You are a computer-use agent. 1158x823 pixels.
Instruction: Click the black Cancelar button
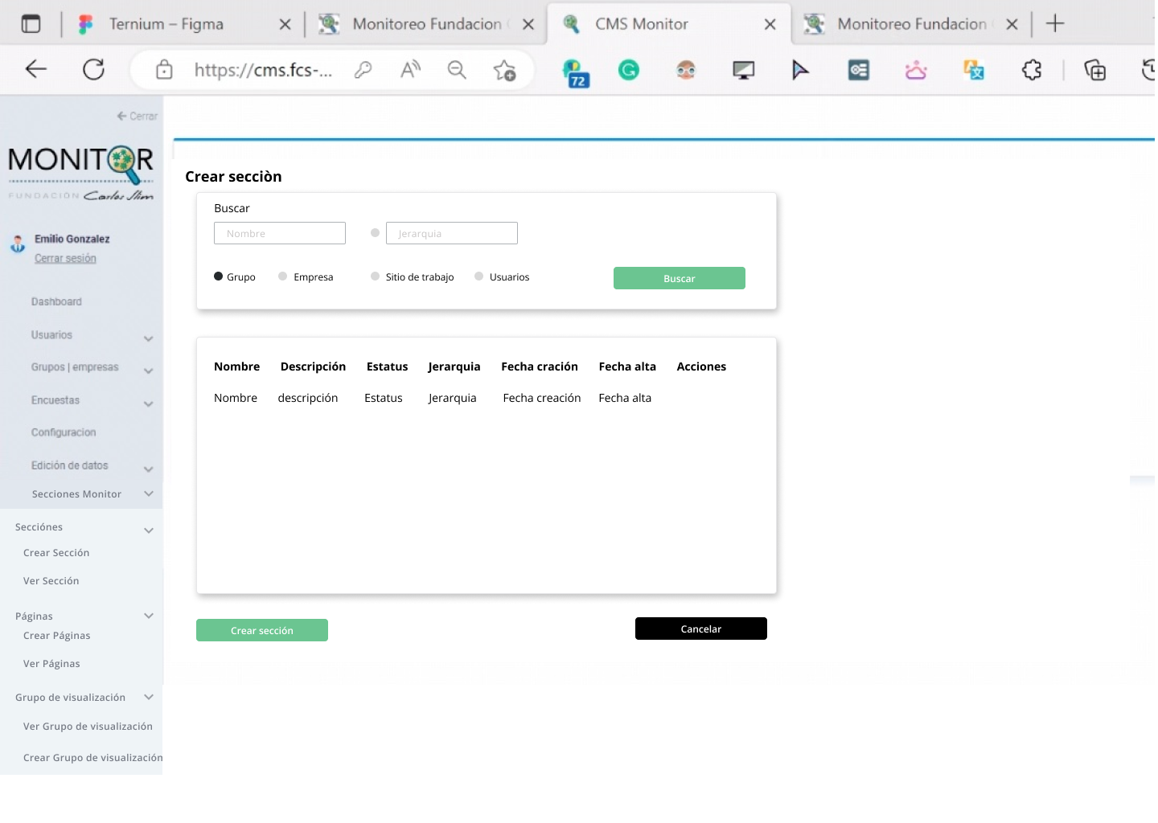click(x=700, y=629)
